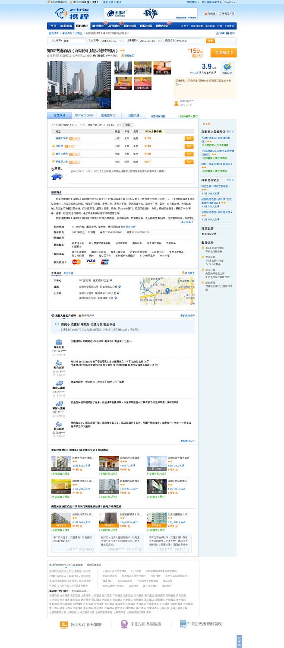This screenshot has height=648, width=284.
Task: Click the 返现 tag on 特惠大床房 row
Action: pos(75,139)
